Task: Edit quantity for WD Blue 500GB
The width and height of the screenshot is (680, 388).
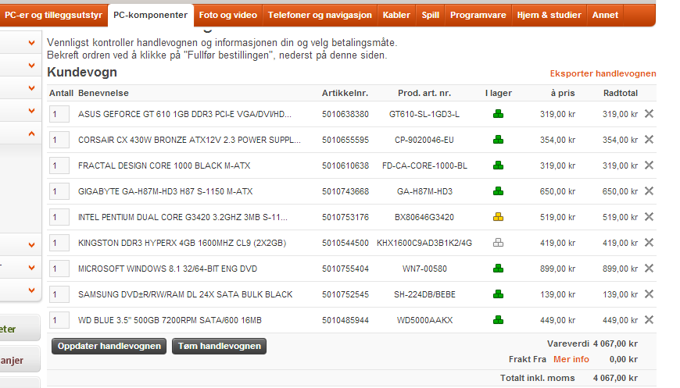Action: pos(59,320)
